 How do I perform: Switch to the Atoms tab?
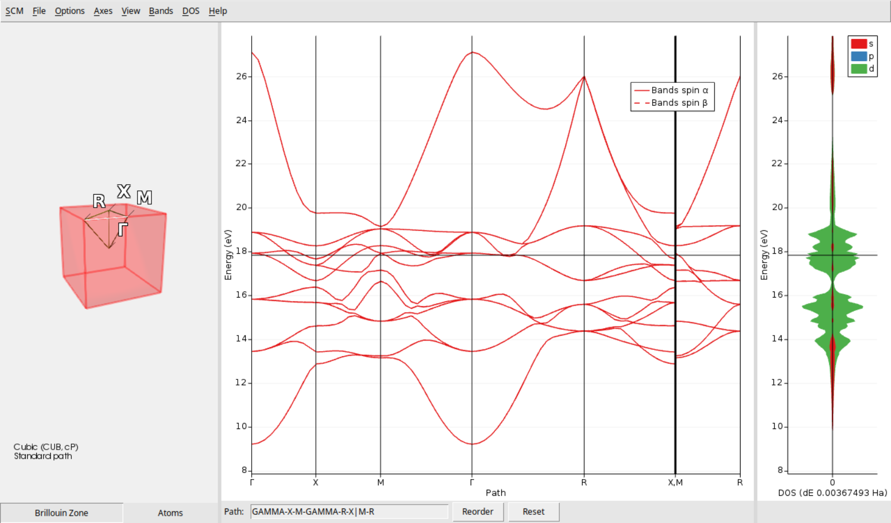tap(170, 512)
